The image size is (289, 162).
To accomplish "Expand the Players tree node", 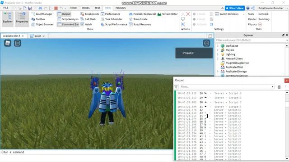I will pos(218,50).
